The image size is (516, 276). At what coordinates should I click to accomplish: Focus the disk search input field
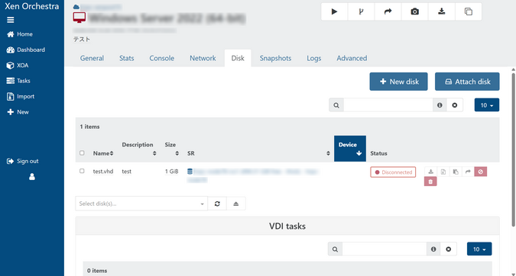click(388, 105)
